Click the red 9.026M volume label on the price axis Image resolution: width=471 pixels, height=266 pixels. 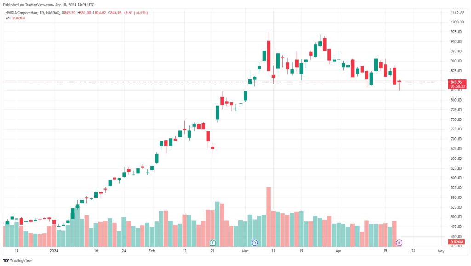[x=457, y=242]
